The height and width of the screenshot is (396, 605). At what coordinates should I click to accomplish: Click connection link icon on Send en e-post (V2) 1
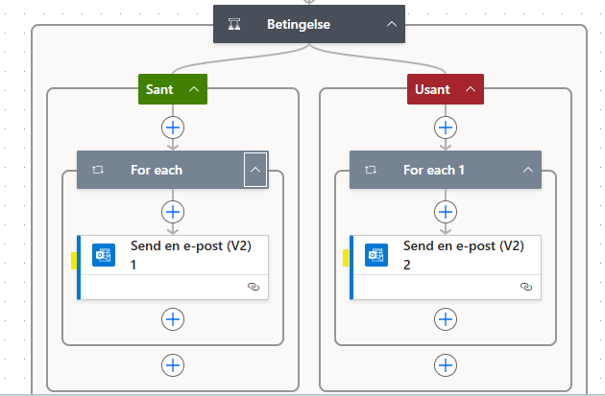254,287
